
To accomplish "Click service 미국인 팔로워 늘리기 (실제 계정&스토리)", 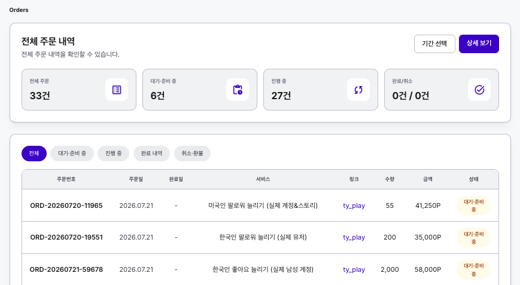I will coord(263,206).
